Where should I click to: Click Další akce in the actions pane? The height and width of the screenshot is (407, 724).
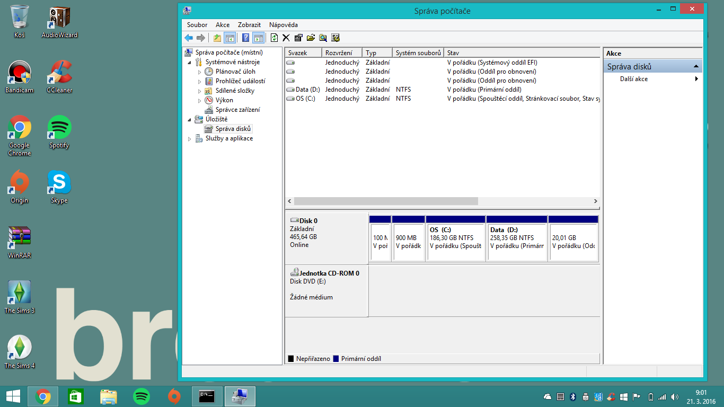click(634, 79)
